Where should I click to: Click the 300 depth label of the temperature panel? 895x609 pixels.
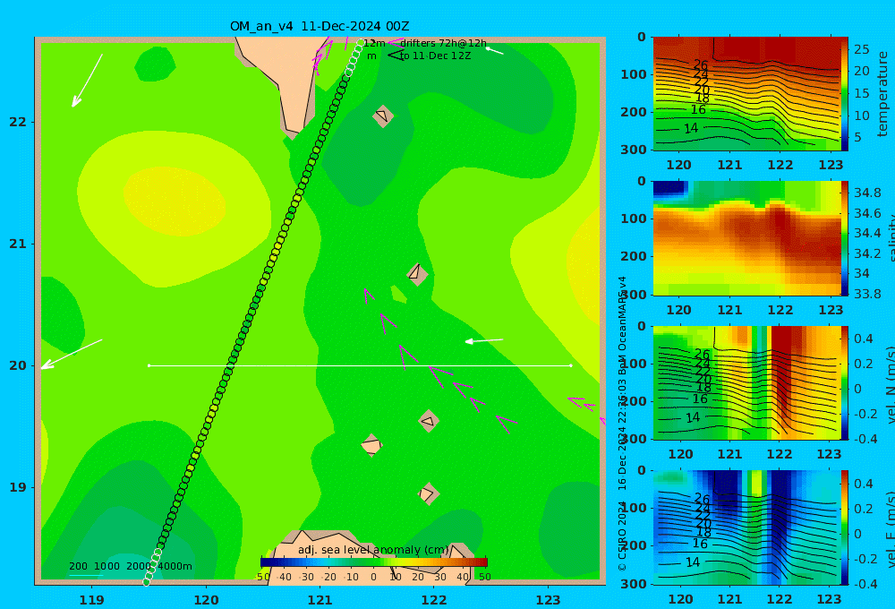pos(633,150)
